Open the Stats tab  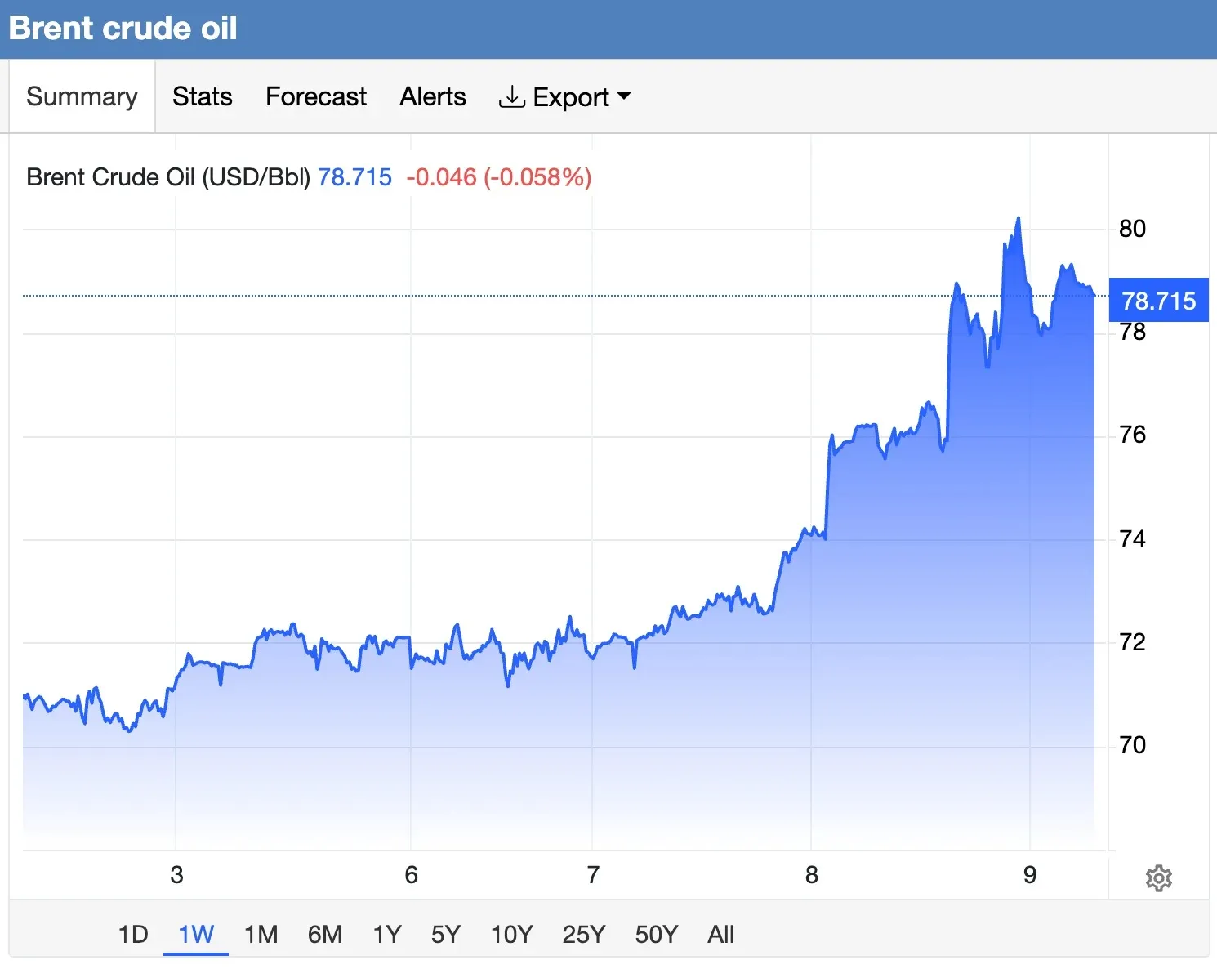tap(203, 96)
